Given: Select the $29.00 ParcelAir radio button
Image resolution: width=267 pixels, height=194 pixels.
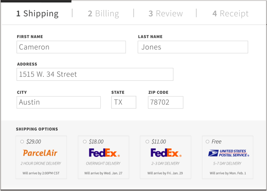Looking at the screenshot, I should pos(22,142).
